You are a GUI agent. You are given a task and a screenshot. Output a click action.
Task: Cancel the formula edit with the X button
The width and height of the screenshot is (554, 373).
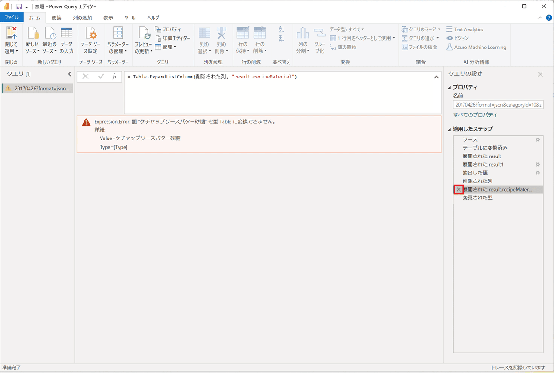tap(85, 77)
